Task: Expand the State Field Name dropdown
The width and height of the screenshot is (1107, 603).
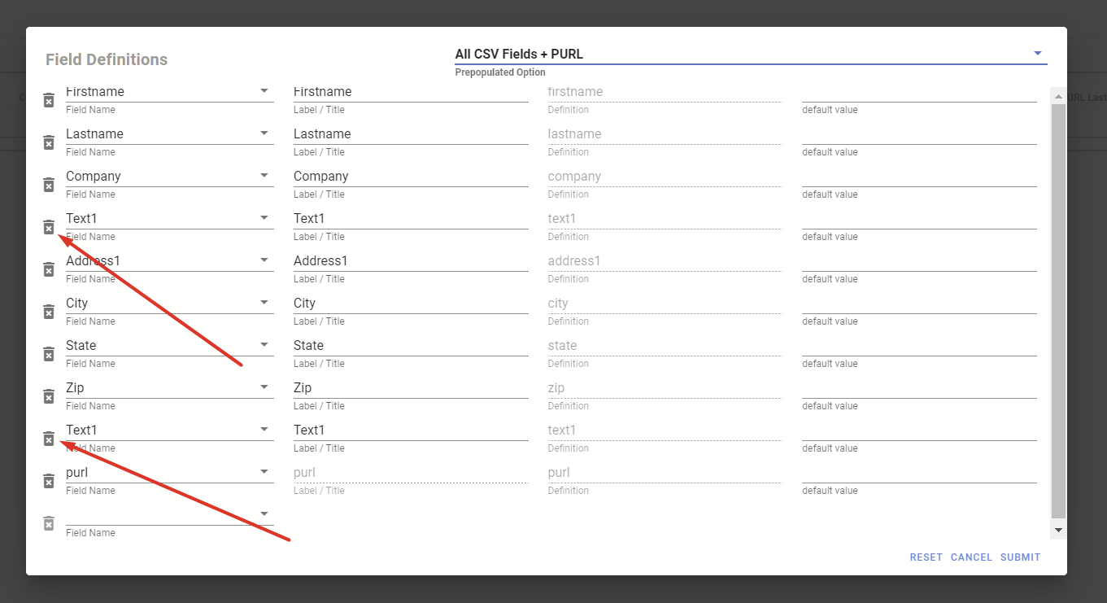Action: 169,346
